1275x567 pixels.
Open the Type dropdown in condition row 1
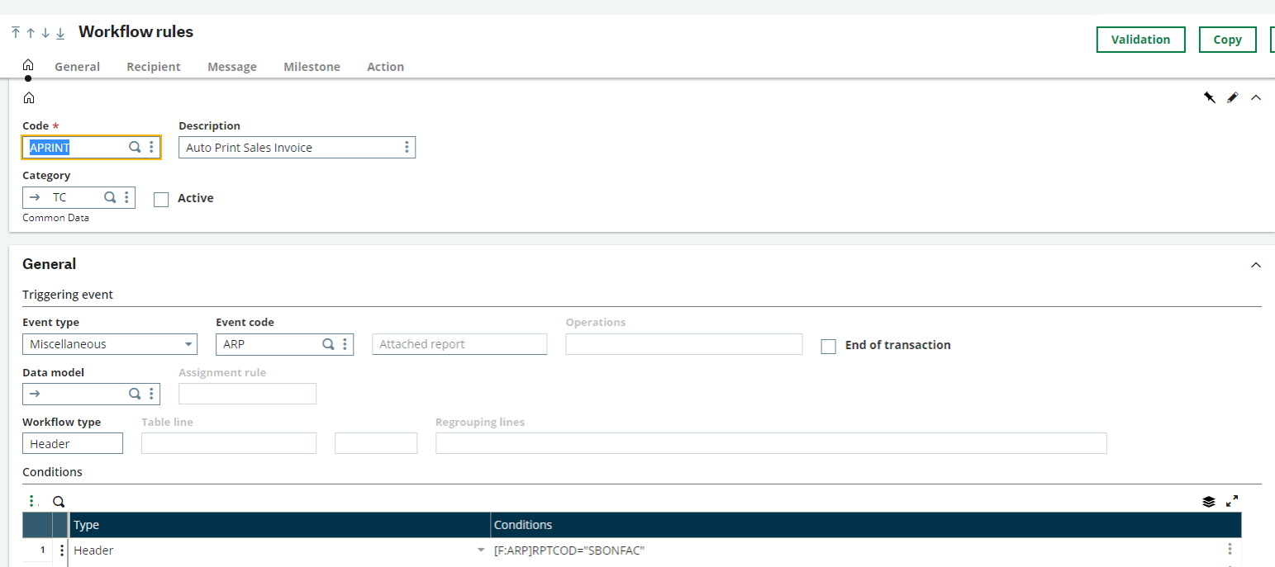click(x=481, y=550)
